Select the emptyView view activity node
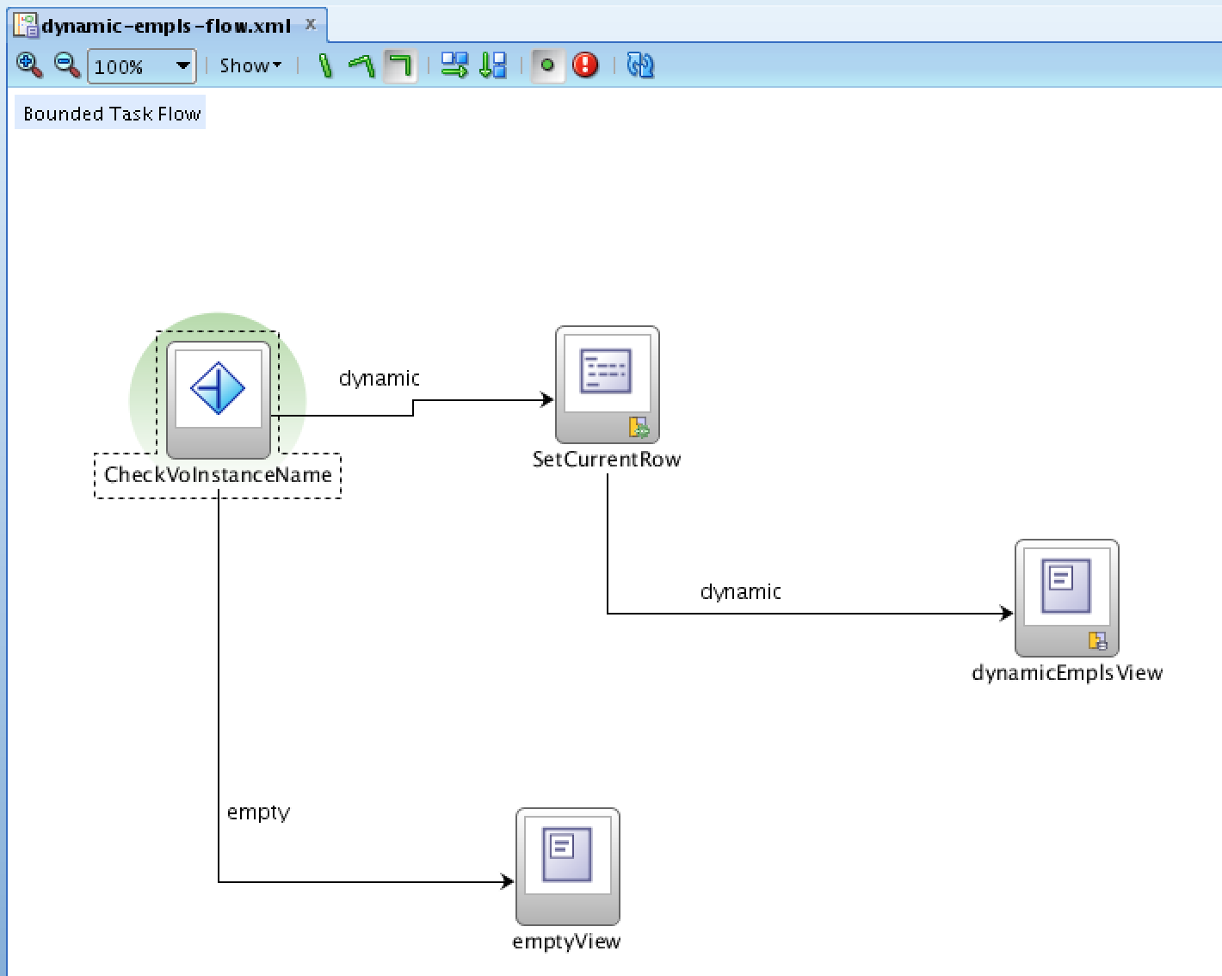 [568, 867]
